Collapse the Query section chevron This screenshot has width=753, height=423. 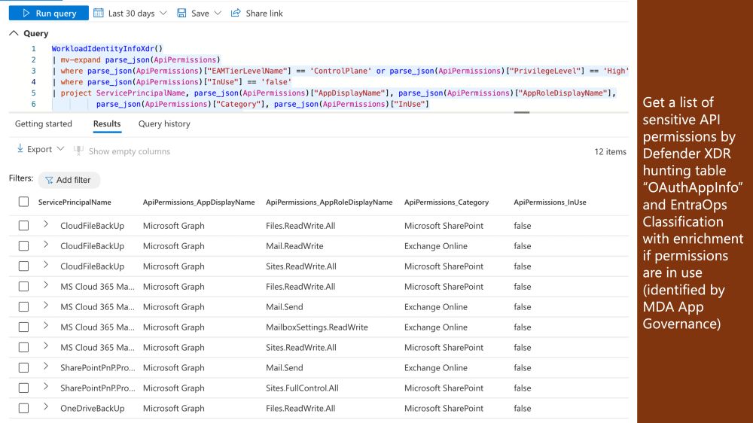tap(14, 33)
